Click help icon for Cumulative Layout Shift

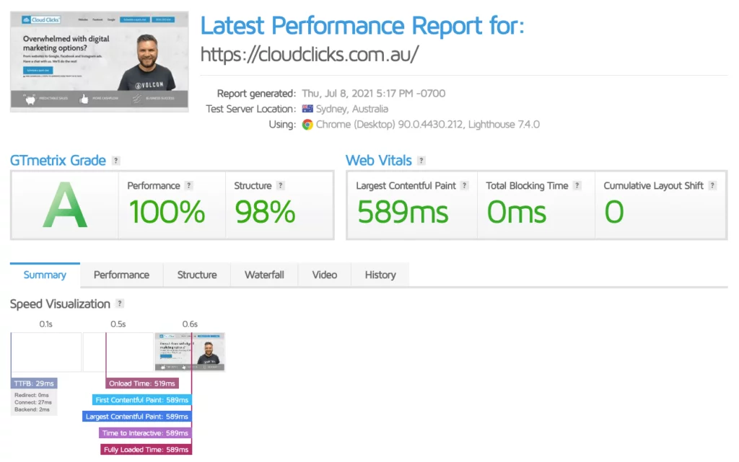pyautogui.click(x=712, y=186)
